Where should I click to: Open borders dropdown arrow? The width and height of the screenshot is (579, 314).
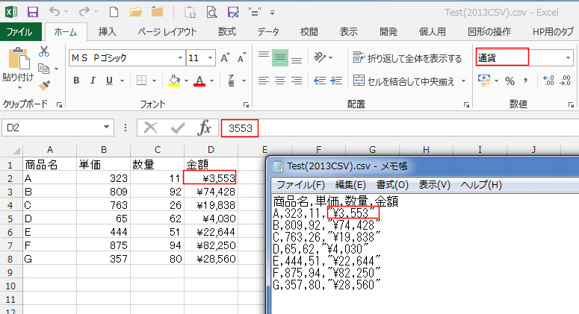154,81
